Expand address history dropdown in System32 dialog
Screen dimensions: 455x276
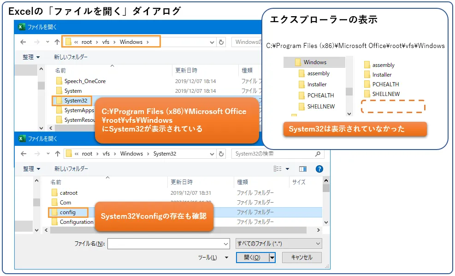[212, 154]
